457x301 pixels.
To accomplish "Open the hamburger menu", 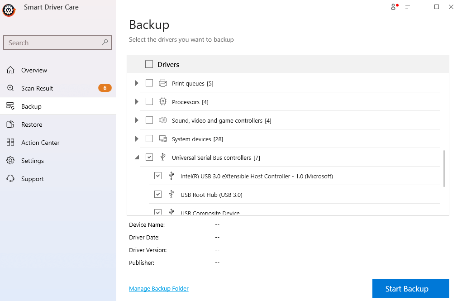I will point(407,7).
